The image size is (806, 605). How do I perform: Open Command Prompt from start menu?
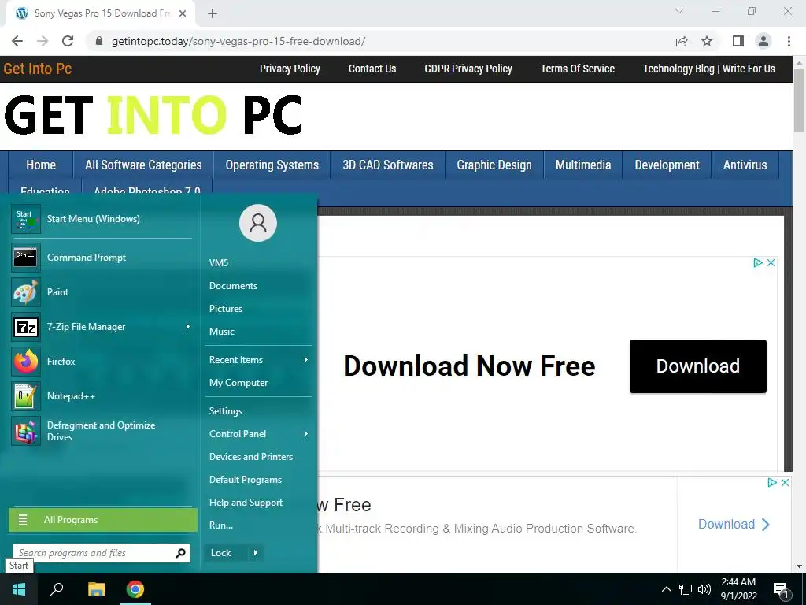tap(102, 258)
